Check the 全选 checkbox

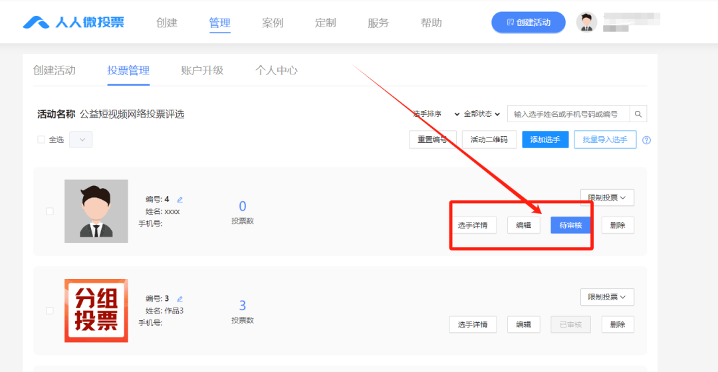coord(41,139)
